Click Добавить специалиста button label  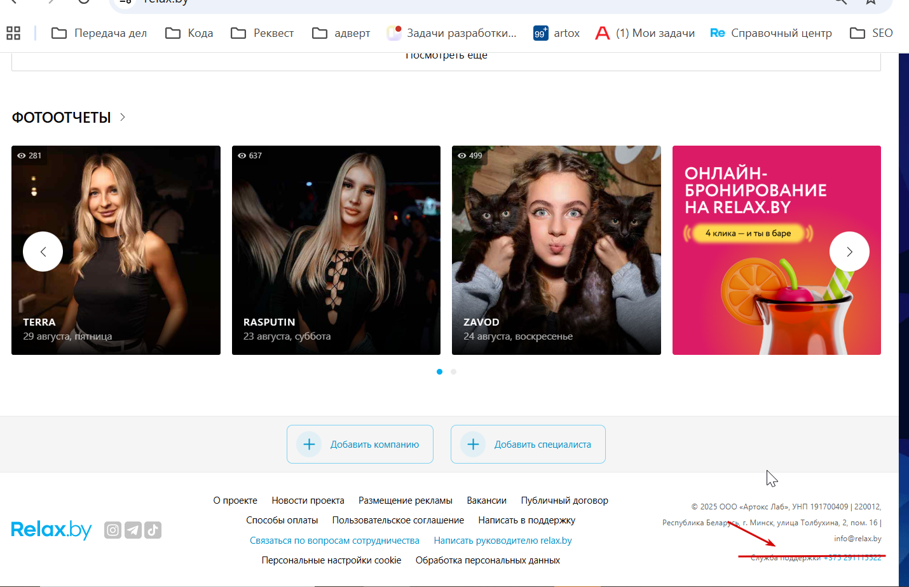[x=543, y=445]
